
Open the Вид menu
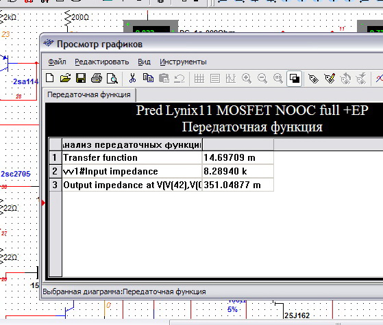point(144,62)
